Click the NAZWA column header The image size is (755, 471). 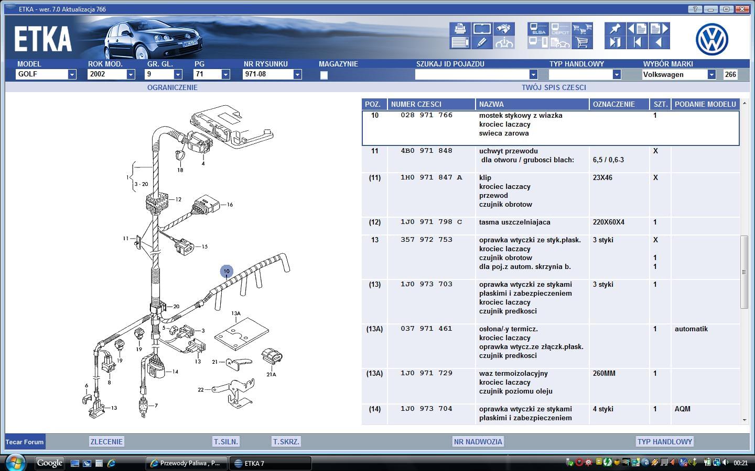coord(532,104)
